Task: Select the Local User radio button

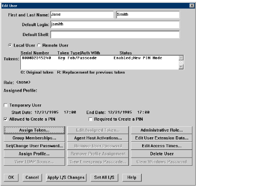Action: click(x=10, y=46)
